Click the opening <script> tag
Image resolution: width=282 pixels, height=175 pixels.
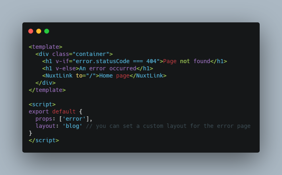pyautogui.click(x=42, y=104)
